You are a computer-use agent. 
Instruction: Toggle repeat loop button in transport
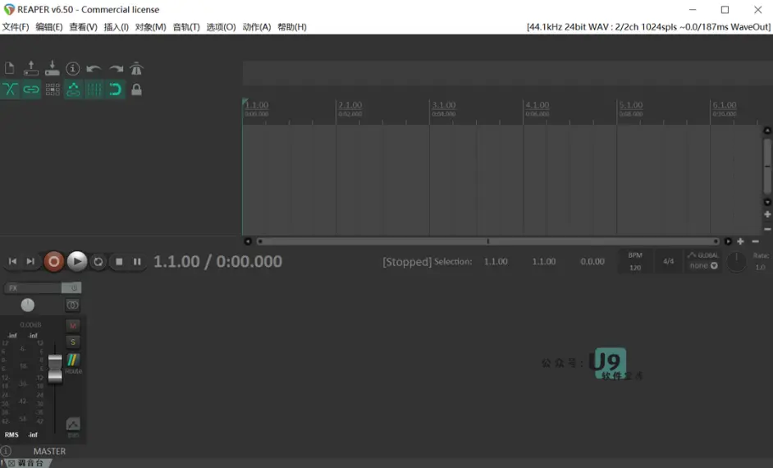click(x=98, y=262)
